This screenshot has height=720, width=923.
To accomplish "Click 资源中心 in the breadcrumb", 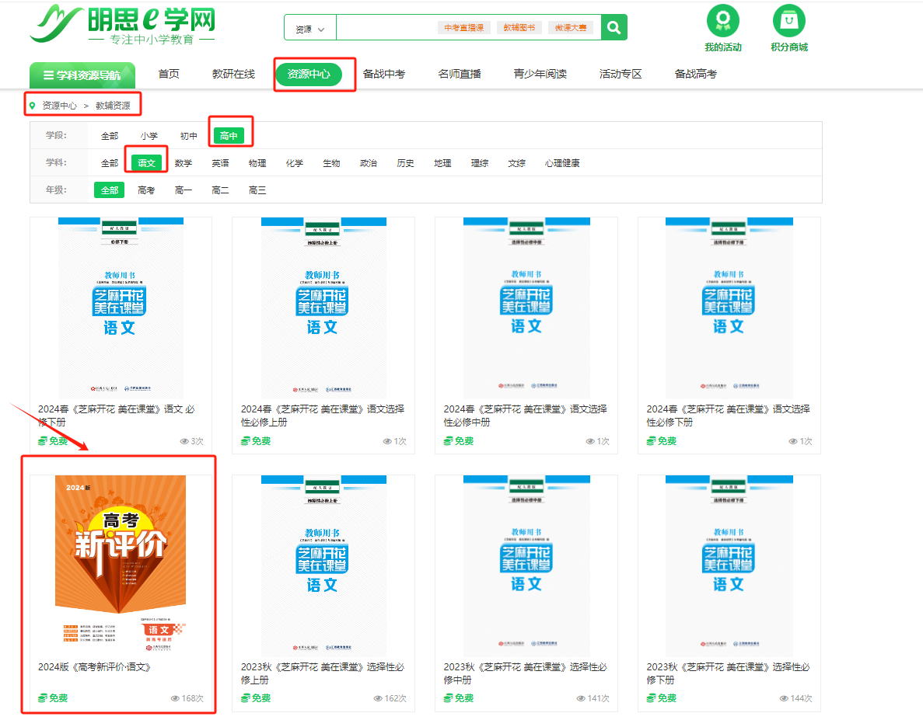I will [x=59, y=106].
